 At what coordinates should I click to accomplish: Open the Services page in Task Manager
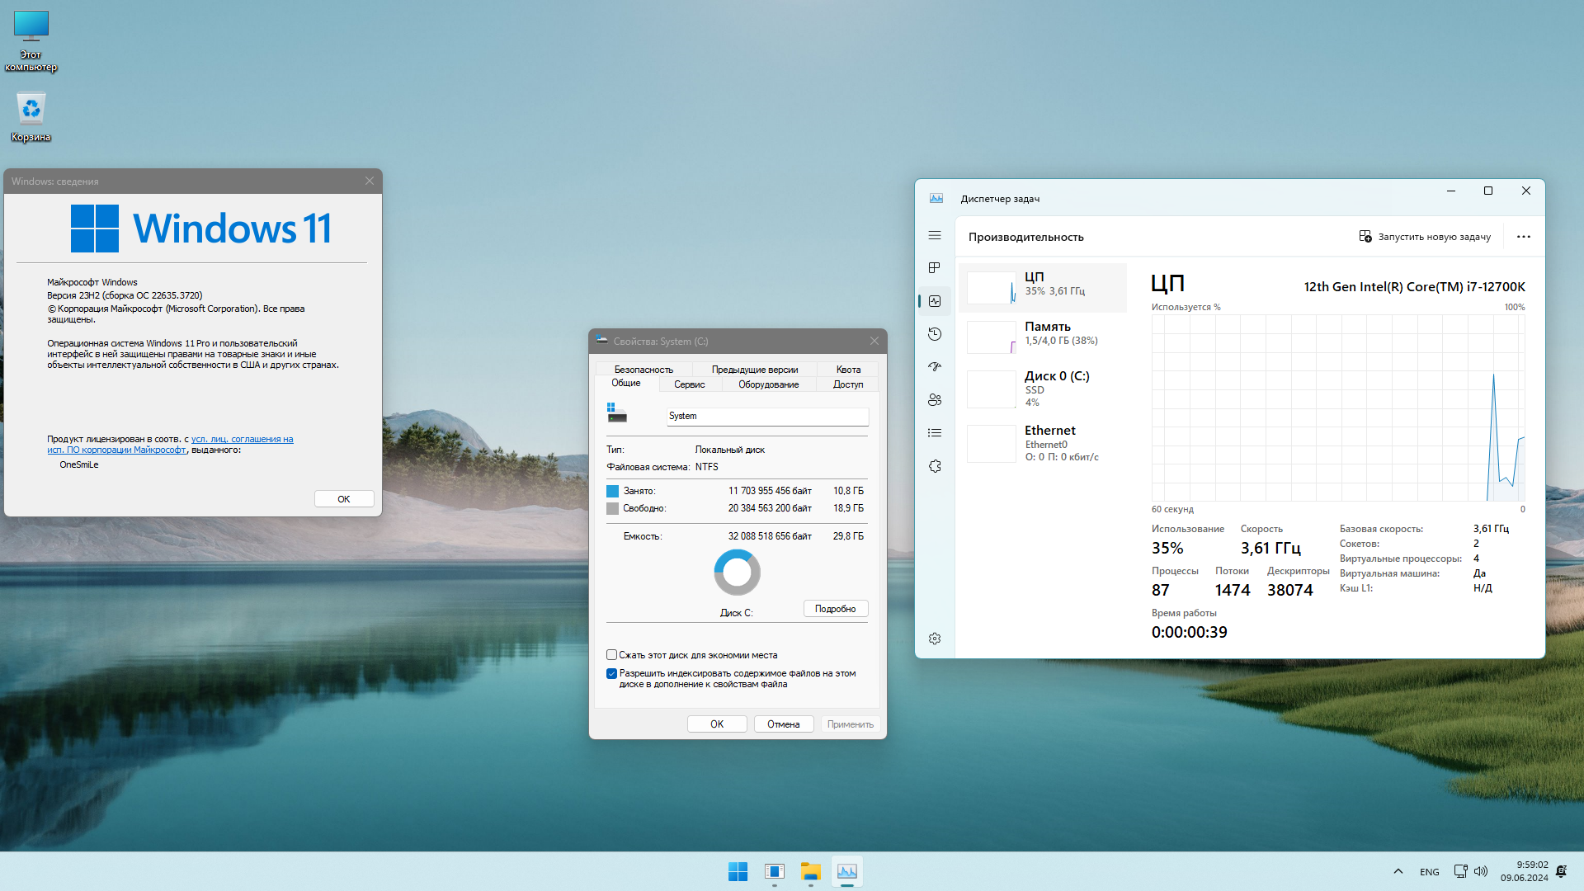pyautogui.click(x=935, y=466)
